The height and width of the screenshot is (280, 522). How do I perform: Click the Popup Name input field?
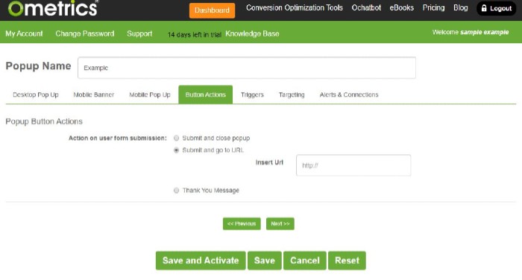[x=247, y=68]
